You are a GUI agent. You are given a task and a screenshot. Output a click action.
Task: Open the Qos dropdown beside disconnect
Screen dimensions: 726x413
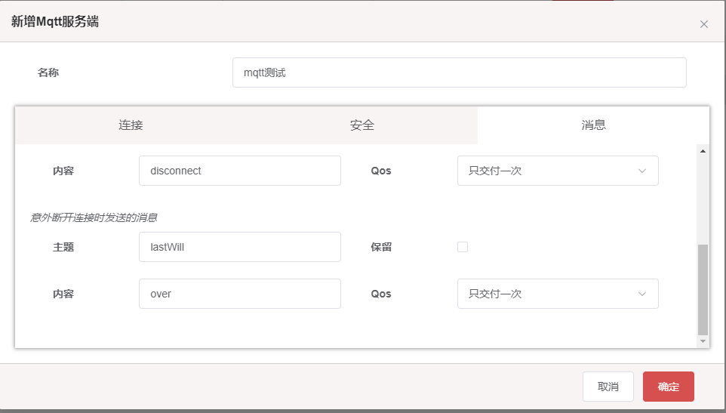click(558, 171)
